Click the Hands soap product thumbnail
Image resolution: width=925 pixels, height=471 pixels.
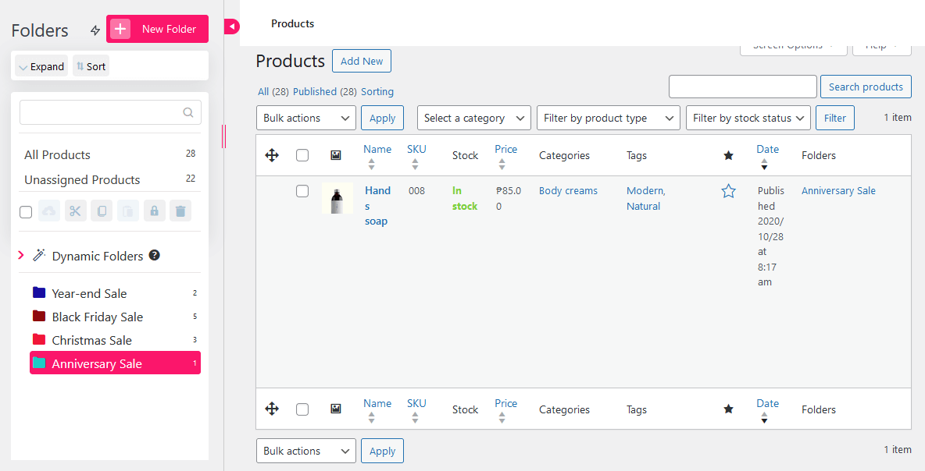coord(337,198)
